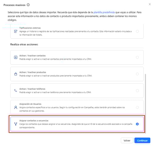This screenshot has width=154, height=146.
Task: Click the Tipificaciones externas icon
Action: [16, 31]
